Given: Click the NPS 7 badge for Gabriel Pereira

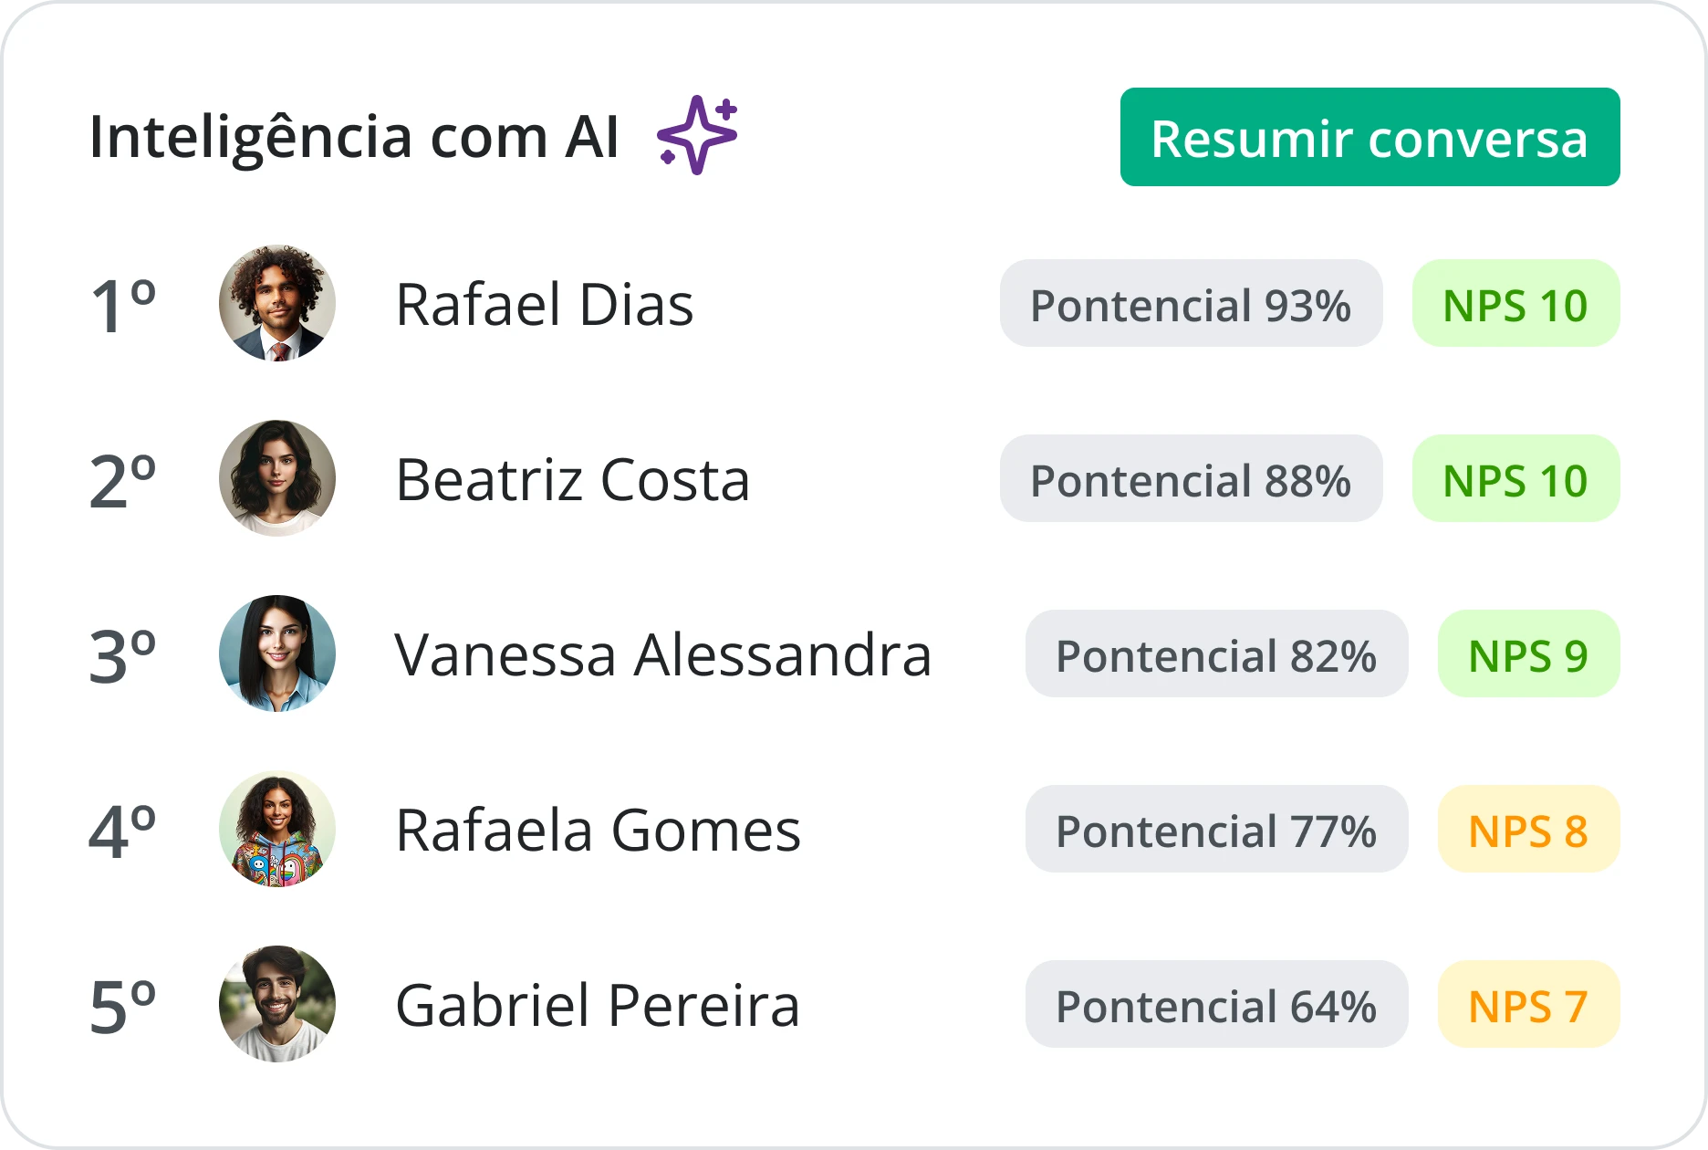Looking at the screenshot, I should pyautogui.click(x=1527, y=1004).
